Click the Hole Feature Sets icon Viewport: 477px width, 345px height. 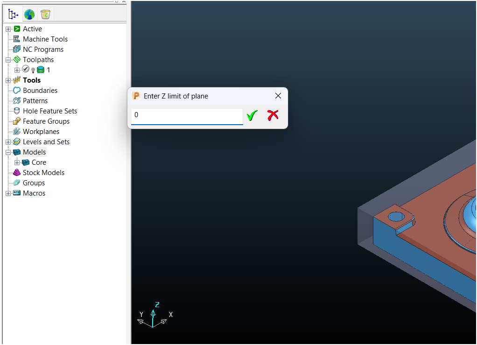(17, 111)
